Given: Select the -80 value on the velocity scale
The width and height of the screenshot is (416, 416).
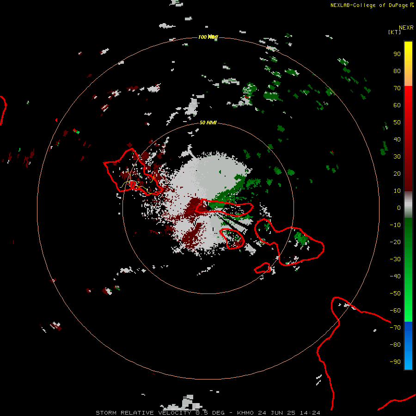Looking at the screenshot, I should pos(395,345).
